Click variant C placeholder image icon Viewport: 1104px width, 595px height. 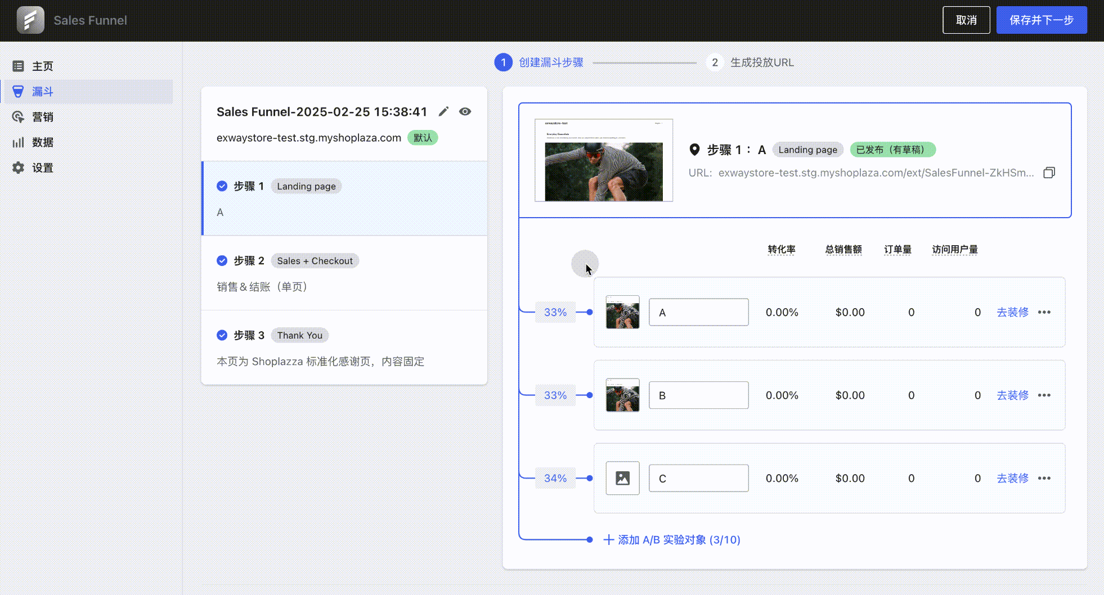tap(622, 478)
